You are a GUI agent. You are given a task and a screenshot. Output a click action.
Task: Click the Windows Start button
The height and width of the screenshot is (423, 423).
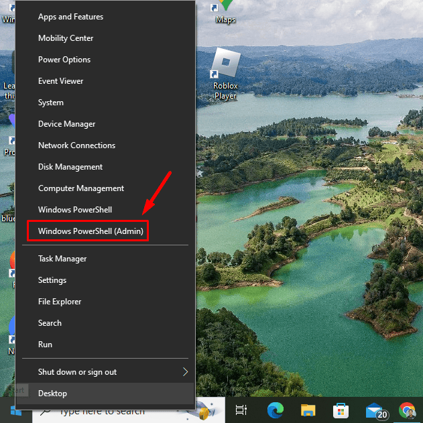16,411
